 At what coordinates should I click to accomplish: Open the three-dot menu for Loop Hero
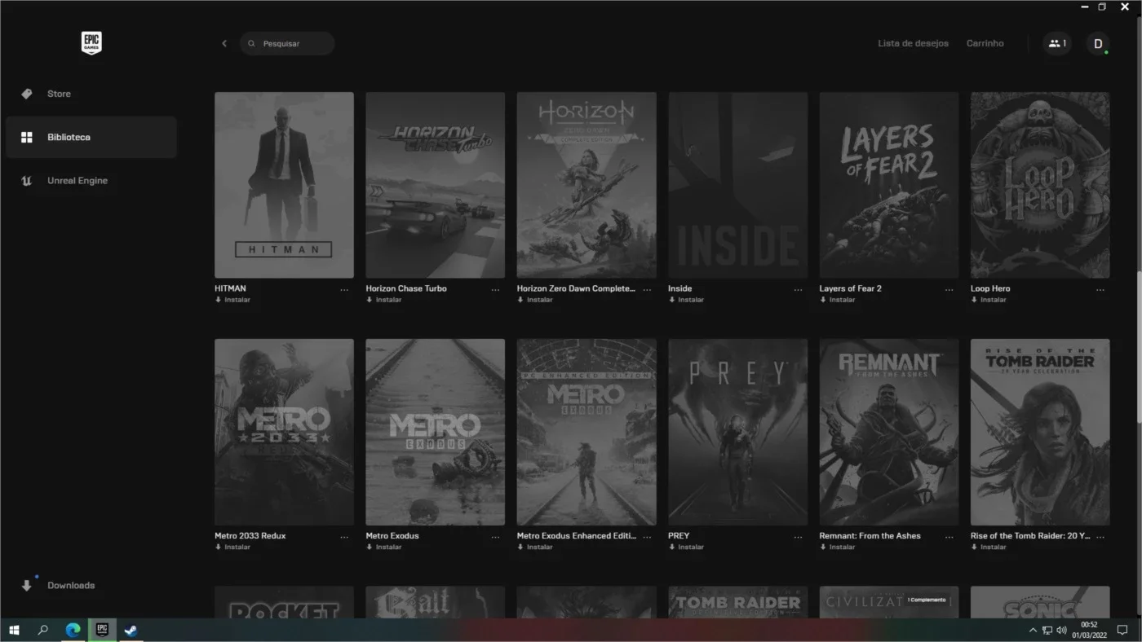[x=1100, y=289]
